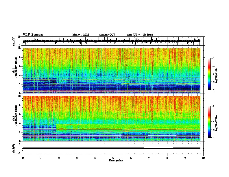Click the time axis end label "10"

203,158
